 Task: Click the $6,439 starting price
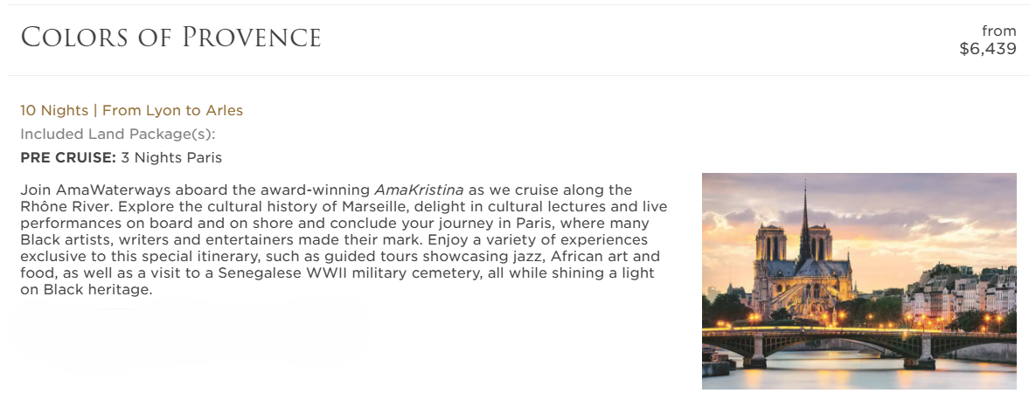click(x=987, y=49)
